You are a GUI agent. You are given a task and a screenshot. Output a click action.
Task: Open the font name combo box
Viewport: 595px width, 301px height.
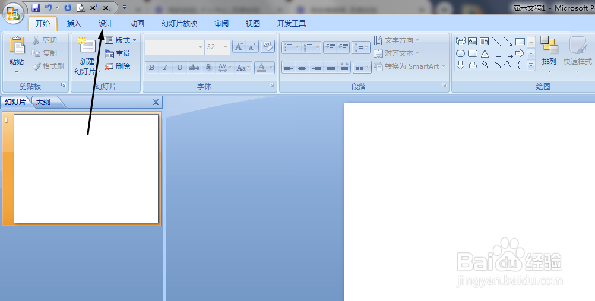pos(175,47)
